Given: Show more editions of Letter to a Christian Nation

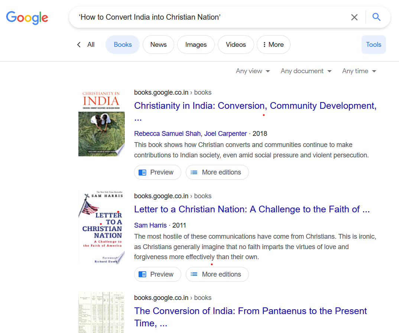Looking at the screenshot, I should [217, 274].
